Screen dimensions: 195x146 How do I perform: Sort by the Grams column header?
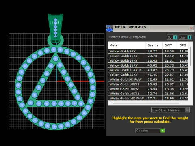pos(154,45)
